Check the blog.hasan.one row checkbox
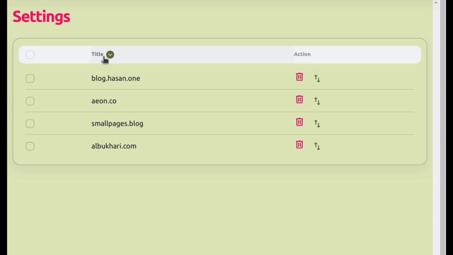Viewport: 453px width, 255px height. tap(30, 78)
